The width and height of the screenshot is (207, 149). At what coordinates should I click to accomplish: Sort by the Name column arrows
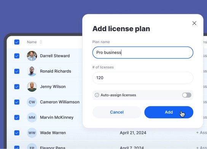pos(41,42)
